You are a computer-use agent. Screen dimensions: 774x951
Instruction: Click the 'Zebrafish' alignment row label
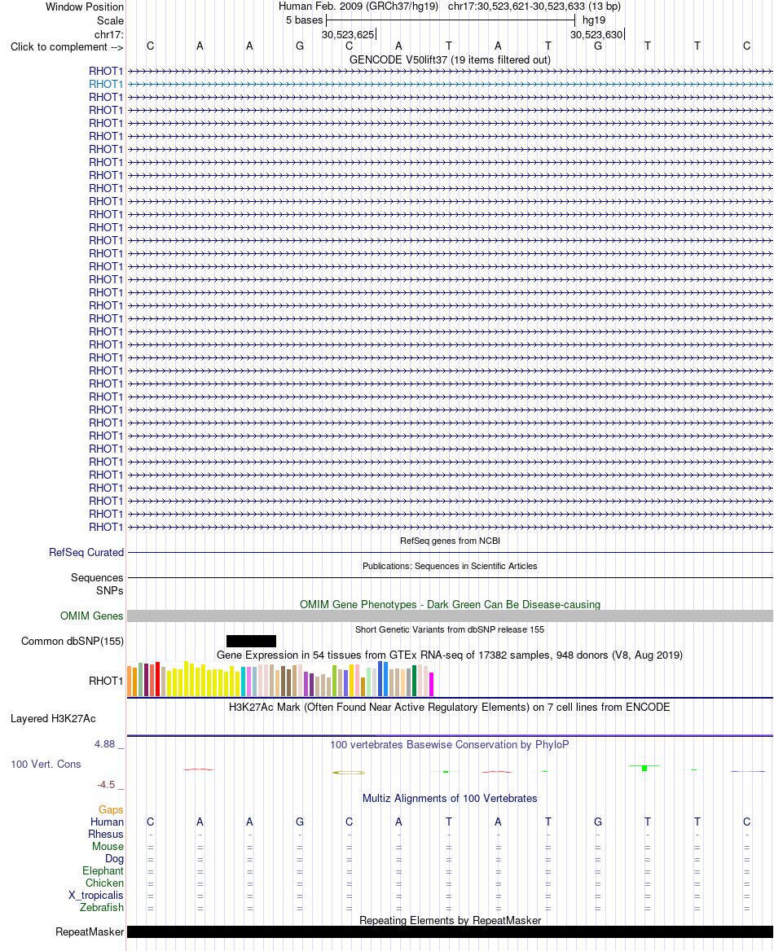[101, 907]
